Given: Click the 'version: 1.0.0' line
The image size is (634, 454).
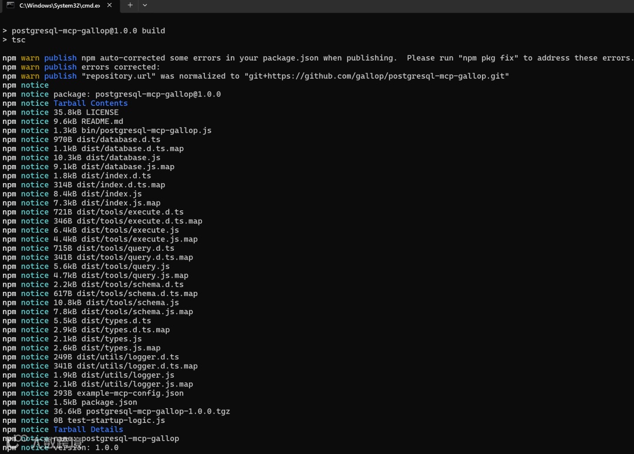Looking at the screenshot, I should tap(60, 448).
